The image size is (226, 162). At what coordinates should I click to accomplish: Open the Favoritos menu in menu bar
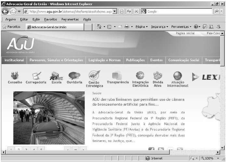pyautogui.click(x=50, y=19)
